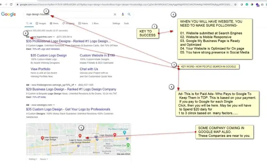Click the Houston map thumbnail
The width and height of the screenshot is (267, 167).
click(x=78, y=139)
